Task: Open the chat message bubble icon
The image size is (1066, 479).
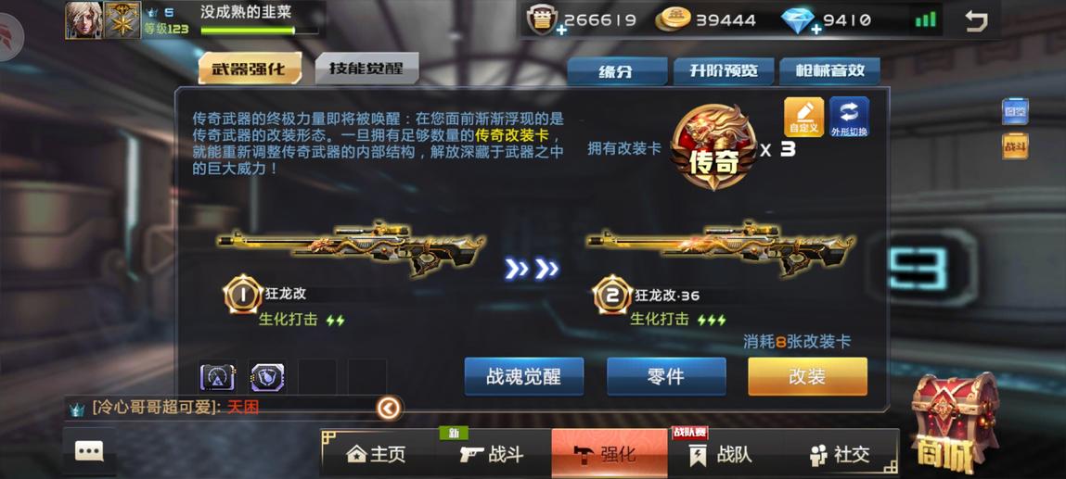Action: [89, 451]
